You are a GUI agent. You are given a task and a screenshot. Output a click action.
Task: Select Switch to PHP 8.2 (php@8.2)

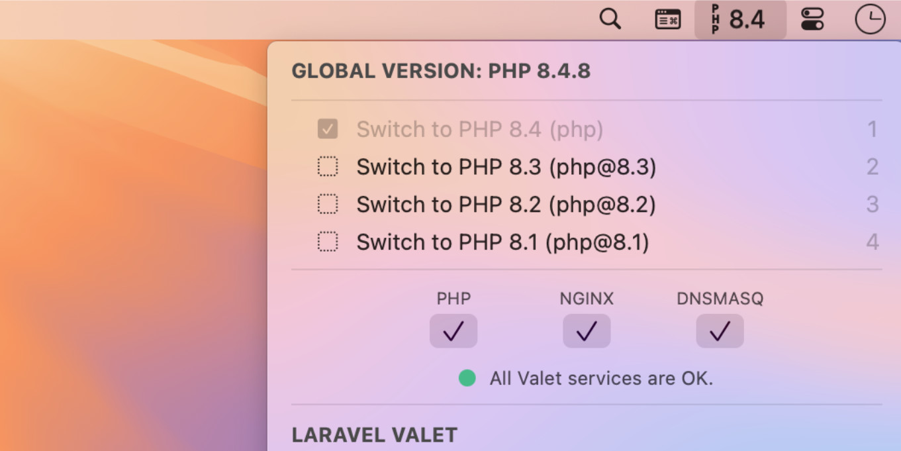[506, 205]
